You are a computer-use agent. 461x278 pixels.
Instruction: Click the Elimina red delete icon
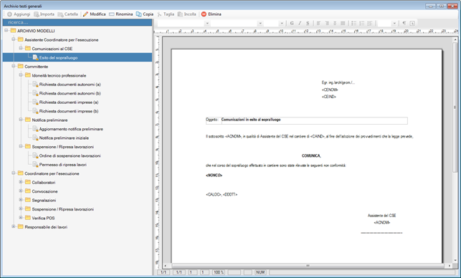point(204,14)
